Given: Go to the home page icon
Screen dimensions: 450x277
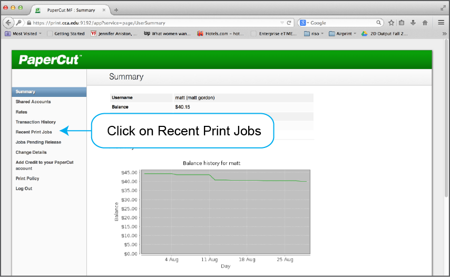Looking at the screenshot, I should 425,23.
